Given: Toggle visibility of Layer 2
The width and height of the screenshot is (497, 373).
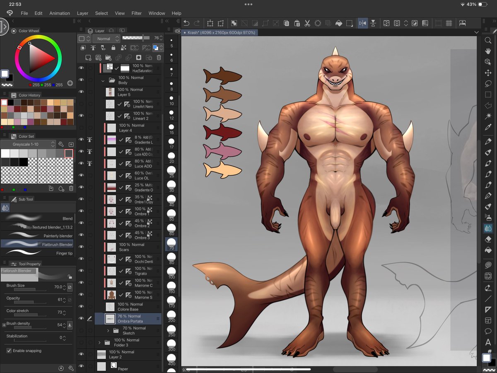Looking at the screenshot, I should [81, 354].
